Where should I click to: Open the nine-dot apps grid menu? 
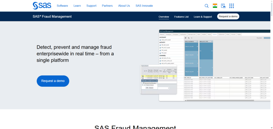coord(232,6)
